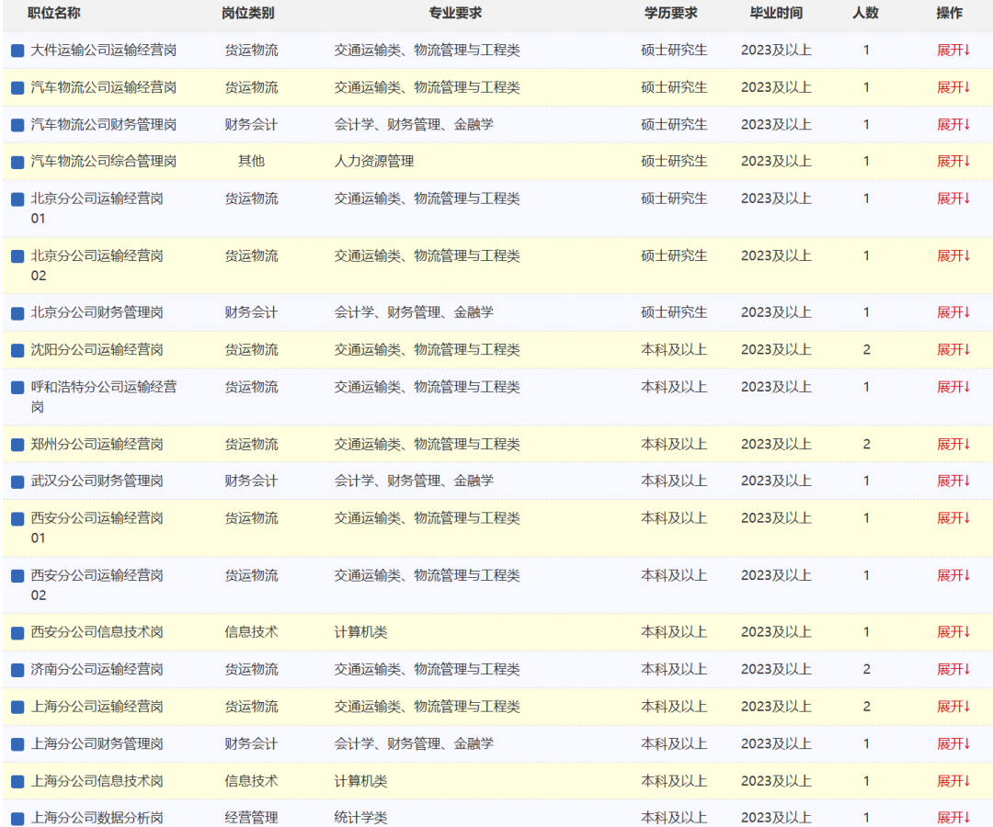This screenshot has height=827, width=993.
Task: Open the 郑州分公司运输经营岗 position title
Action: click(x=97, y=444)
